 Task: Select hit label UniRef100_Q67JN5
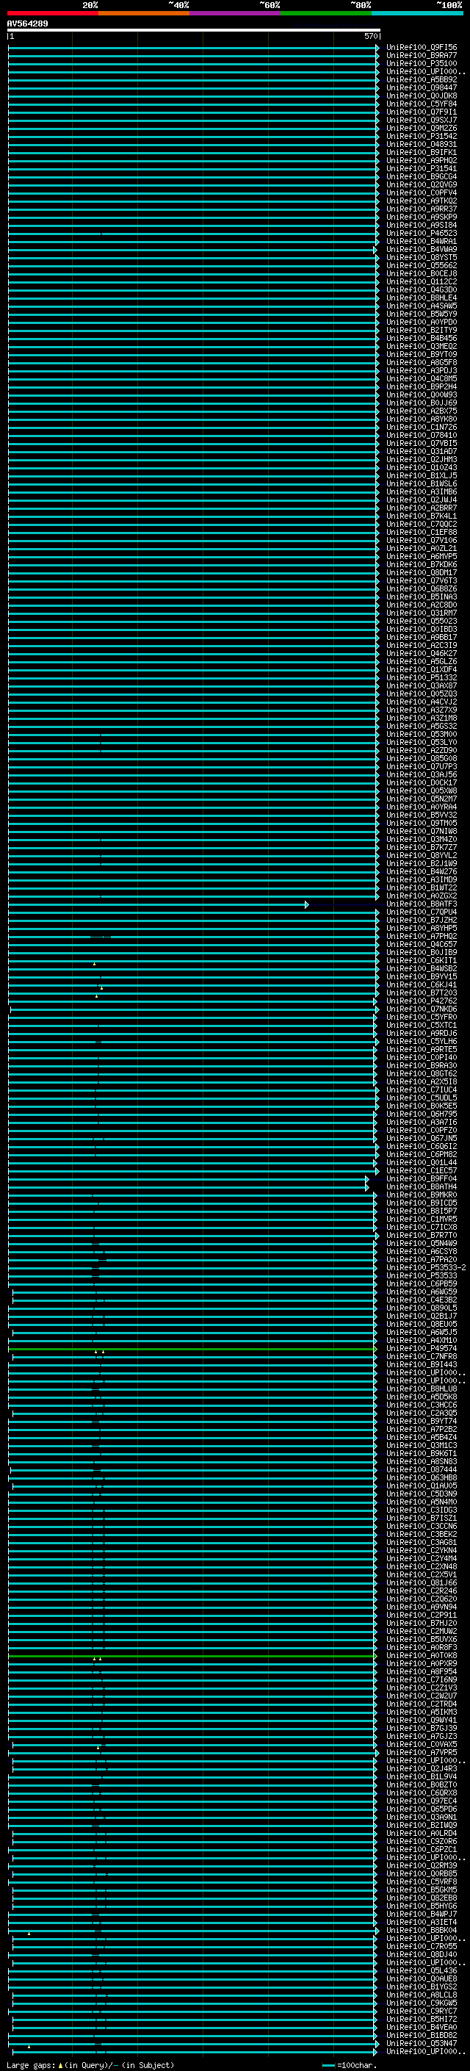pyautogui.click(x=422, y=1139)
